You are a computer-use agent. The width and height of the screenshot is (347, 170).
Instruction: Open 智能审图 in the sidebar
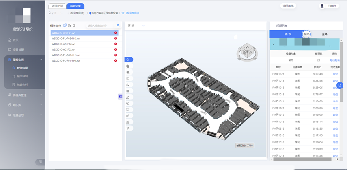tap(22, 68)
